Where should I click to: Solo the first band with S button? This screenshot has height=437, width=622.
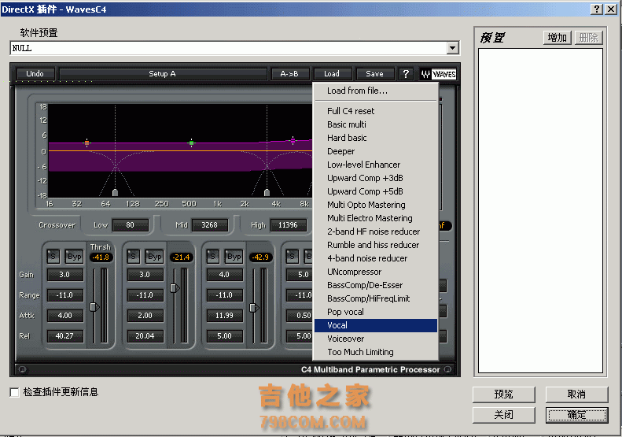[53, 256]
